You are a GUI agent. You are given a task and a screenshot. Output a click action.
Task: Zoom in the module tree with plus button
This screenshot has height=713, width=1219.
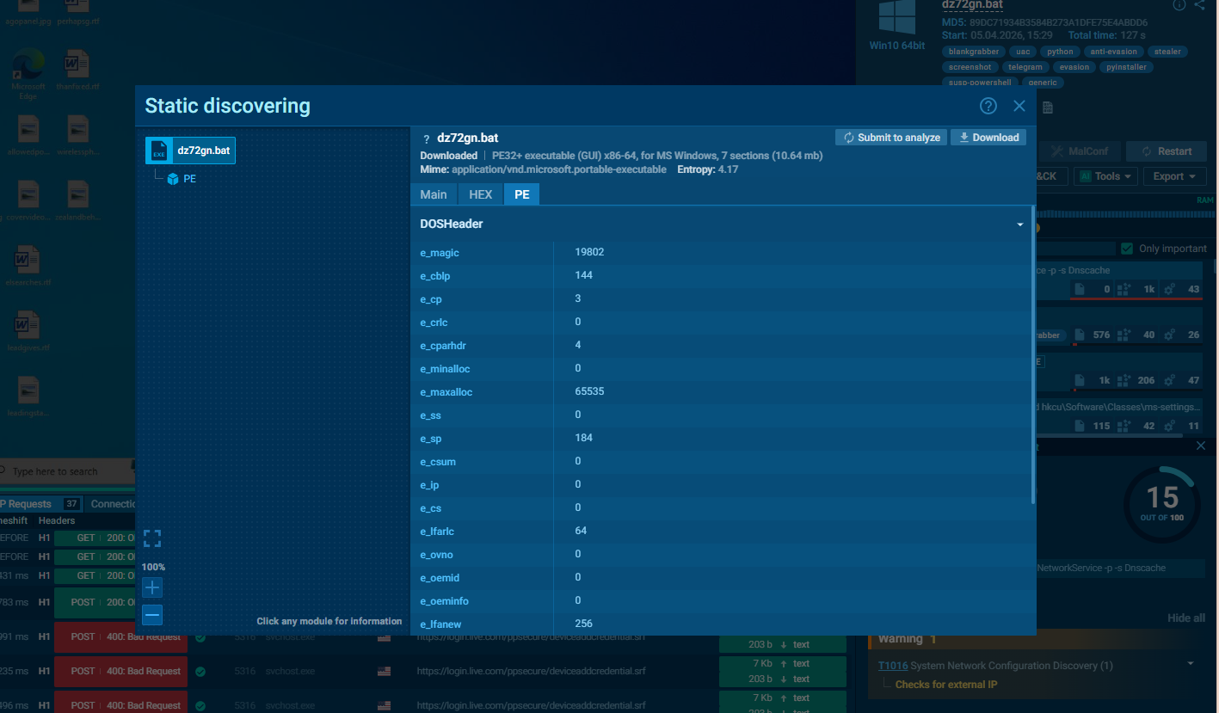[x=152, y=588]
